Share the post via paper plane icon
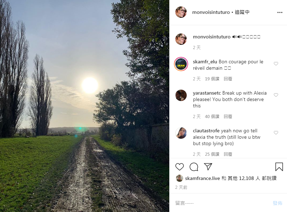The height and width of the screenshot is (212, 287). [x=208, y=166]
